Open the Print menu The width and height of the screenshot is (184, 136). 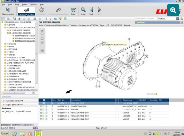pos(17,5)
